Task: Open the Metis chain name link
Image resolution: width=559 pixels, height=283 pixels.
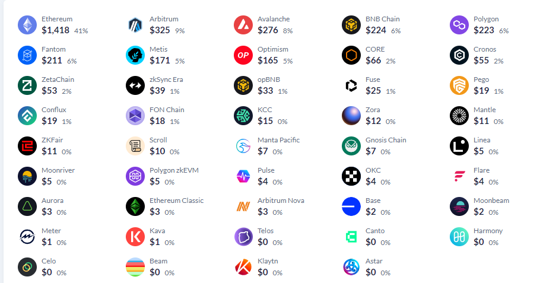Action: tap(158, 49)
